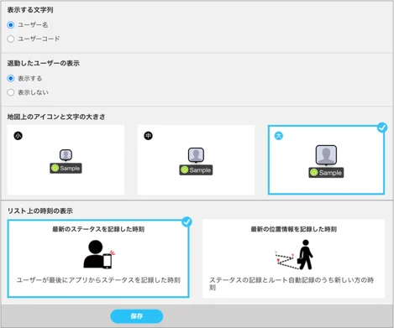
Task: Click the person with smartphone icon
Action: (99, 254)
